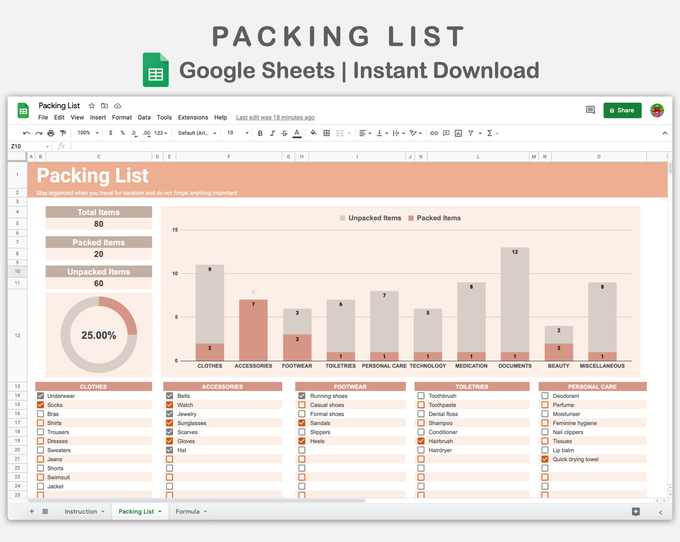Open version history via last edit link
Viewport: 680px width, 542px height.
275,117
